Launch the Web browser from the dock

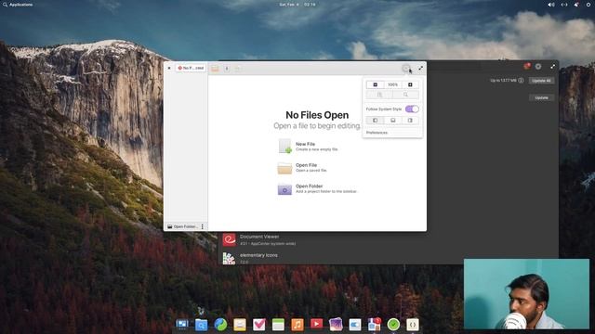tap(220, 325)
